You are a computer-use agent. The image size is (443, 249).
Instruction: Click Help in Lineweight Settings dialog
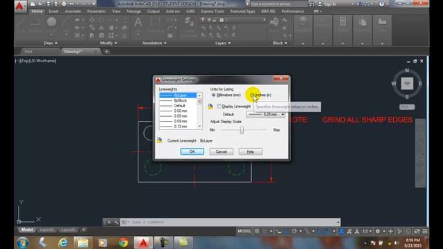(251, 151)
